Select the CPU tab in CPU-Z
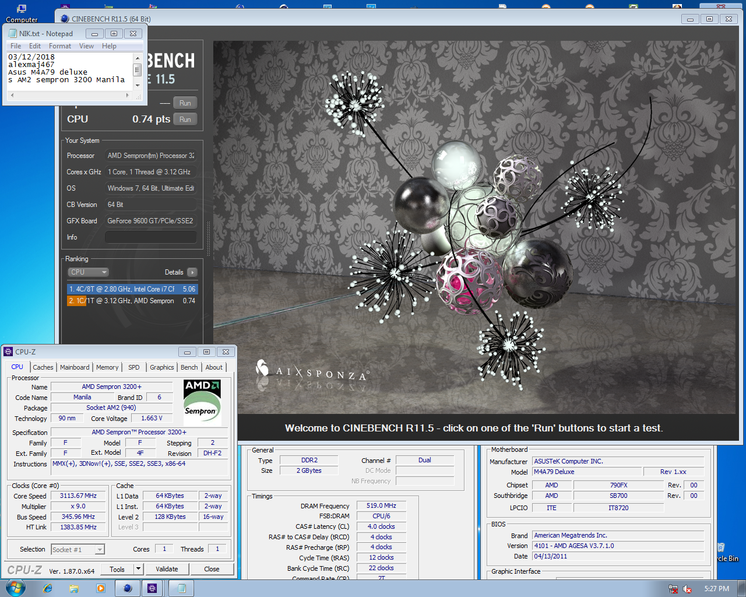Screen dimensions: 746x597 17,367
